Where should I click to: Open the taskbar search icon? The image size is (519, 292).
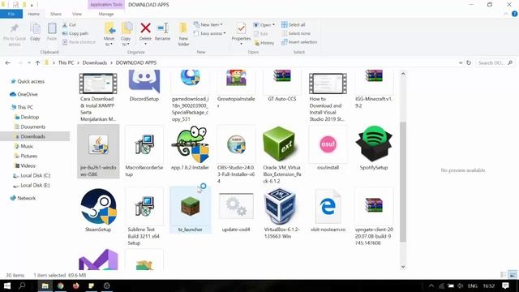(x=22, y=286)
